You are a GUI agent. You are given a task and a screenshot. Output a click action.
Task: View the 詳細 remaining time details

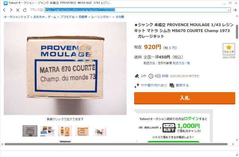pyautogui.click(x=165, y=76)
